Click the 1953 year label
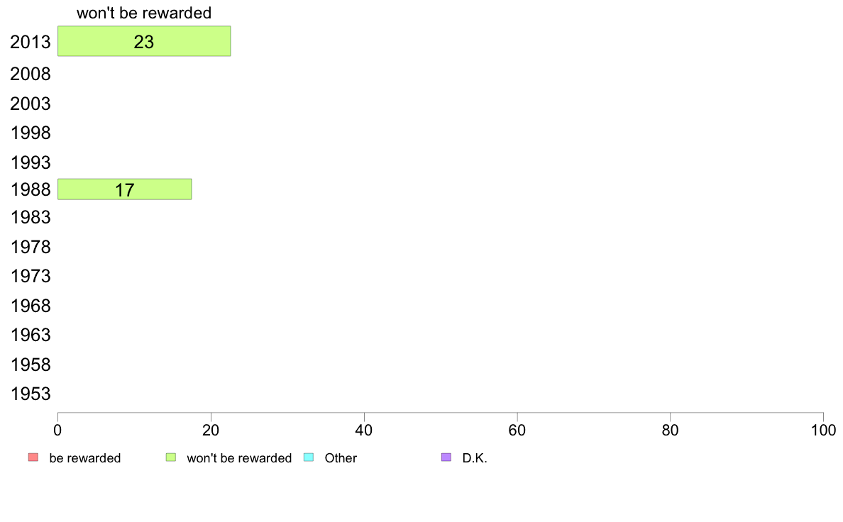 point(31,394)
